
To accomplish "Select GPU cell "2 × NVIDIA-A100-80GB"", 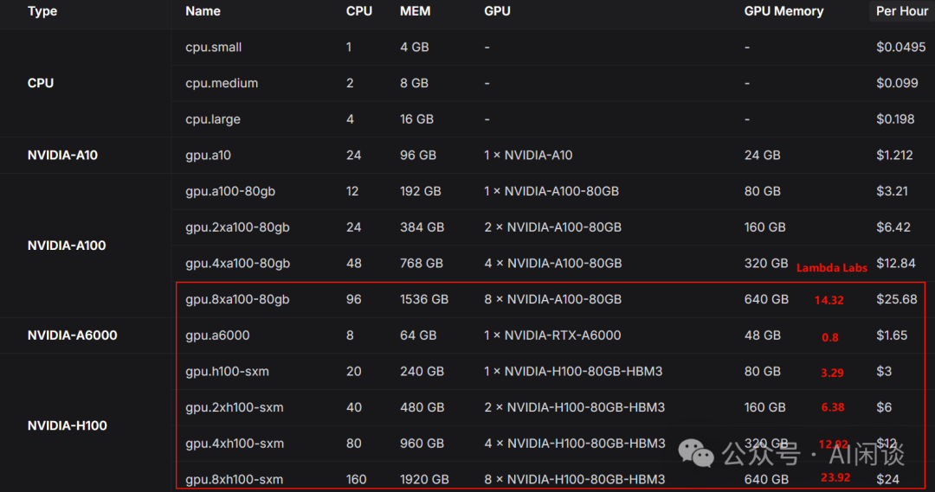I will tap(552, 227).
